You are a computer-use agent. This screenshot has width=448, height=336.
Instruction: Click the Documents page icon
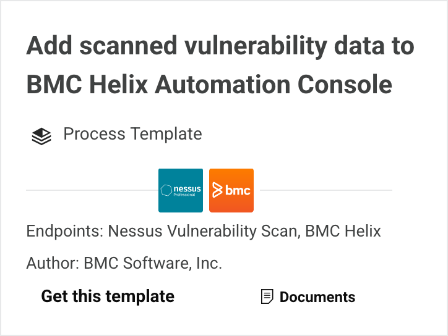[x=267, y=297]
